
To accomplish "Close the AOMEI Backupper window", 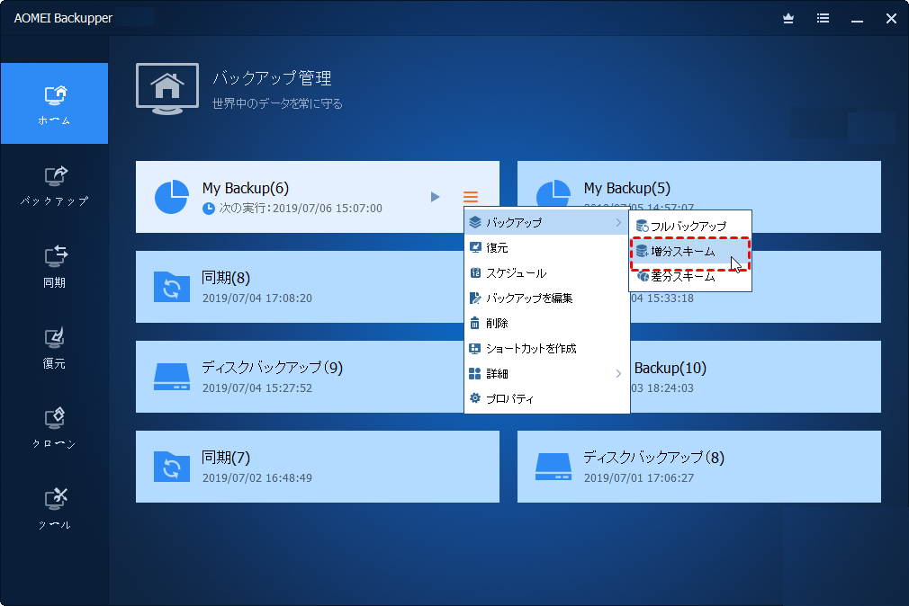I will (x=891, y=19).
